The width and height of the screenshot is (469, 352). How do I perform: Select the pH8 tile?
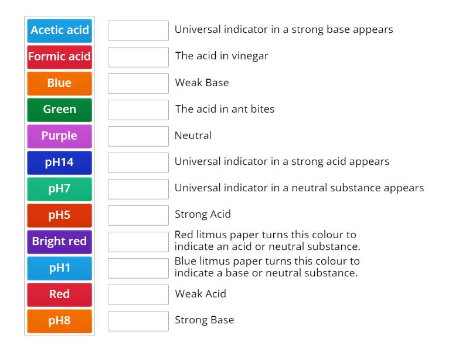59,321
